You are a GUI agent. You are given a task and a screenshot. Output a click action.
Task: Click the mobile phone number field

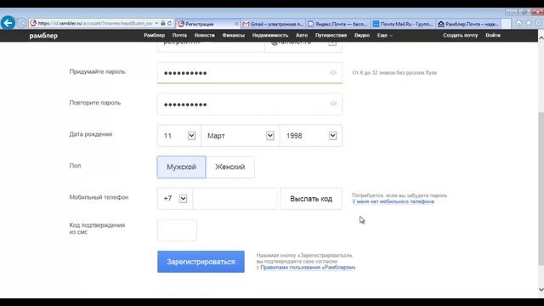tap(235, 198)
